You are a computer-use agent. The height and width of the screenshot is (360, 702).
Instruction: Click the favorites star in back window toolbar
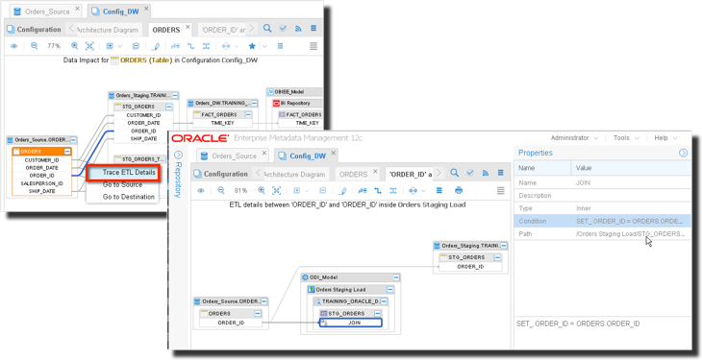tap(252, 46)
